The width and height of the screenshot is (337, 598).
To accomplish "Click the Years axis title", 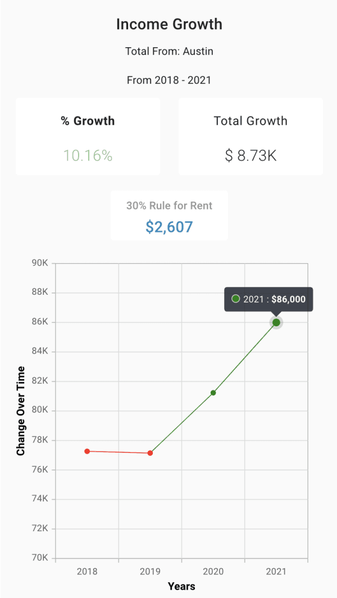I will pos(181,586).
